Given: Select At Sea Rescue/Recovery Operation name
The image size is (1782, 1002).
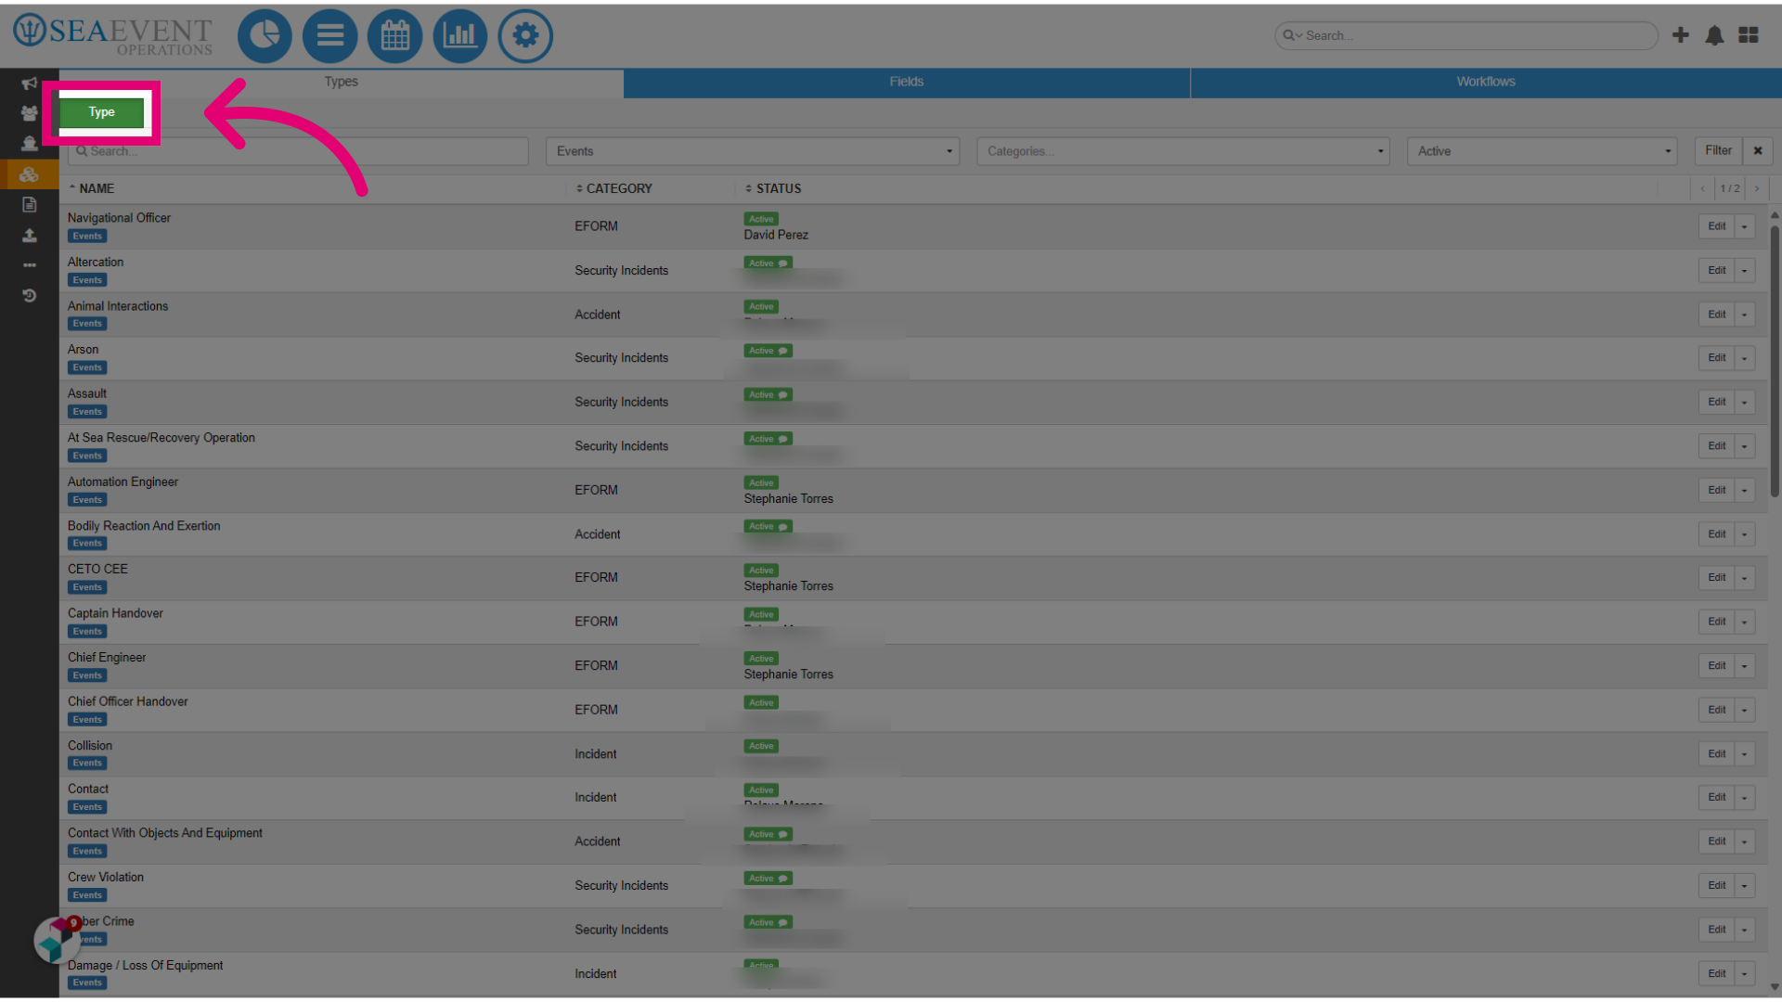Looking at the screenshot, I should 161,438.
